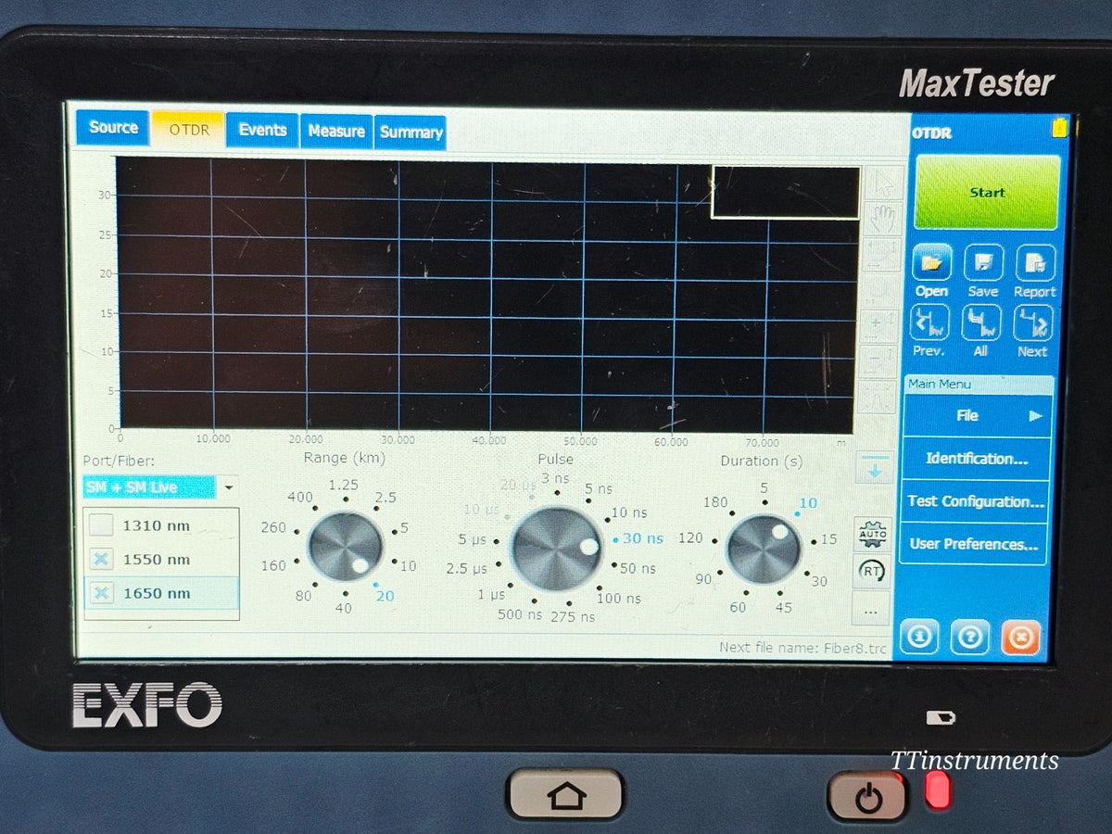The height and width of the screenshot is (834, 1112).
Task: Check the battery status icon
Action: [x=1059, y=129]
